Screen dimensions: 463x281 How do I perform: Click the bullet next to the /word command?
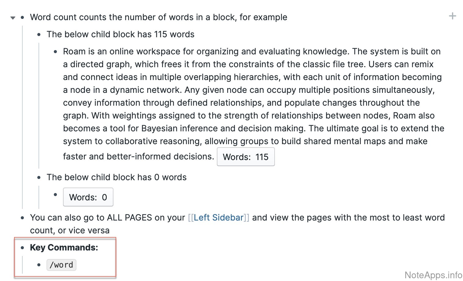point(39,265)
